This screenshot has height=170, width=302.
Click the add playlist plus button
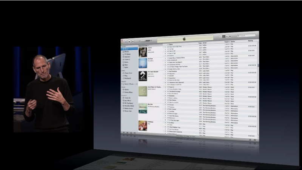click(x=124, y=133)
